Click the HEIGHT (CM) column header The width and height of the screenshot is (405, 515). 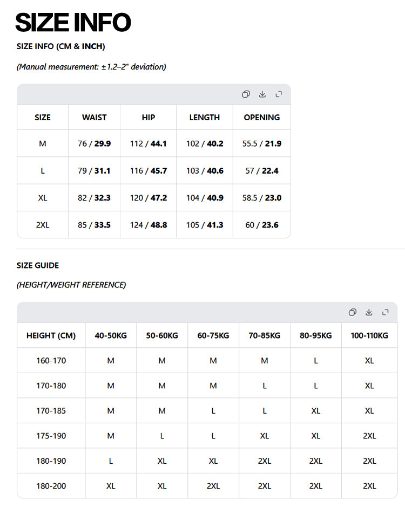point(51,335)
